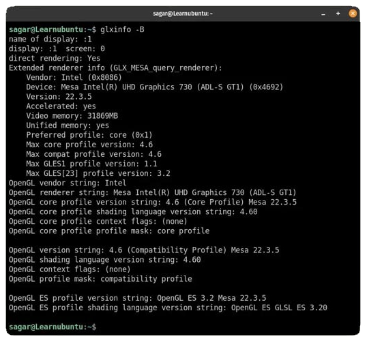The width and height of the screenshot is (367, 341).
Task: Click the OpenGL renderer string line
Action: tap(153, 192)
